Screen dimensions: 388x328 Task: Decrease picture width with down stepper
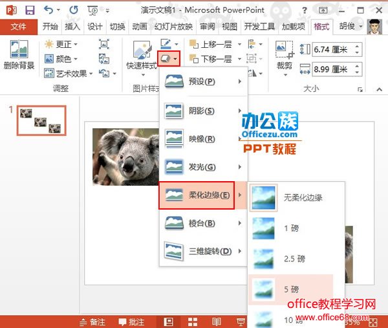coord(357,72)
